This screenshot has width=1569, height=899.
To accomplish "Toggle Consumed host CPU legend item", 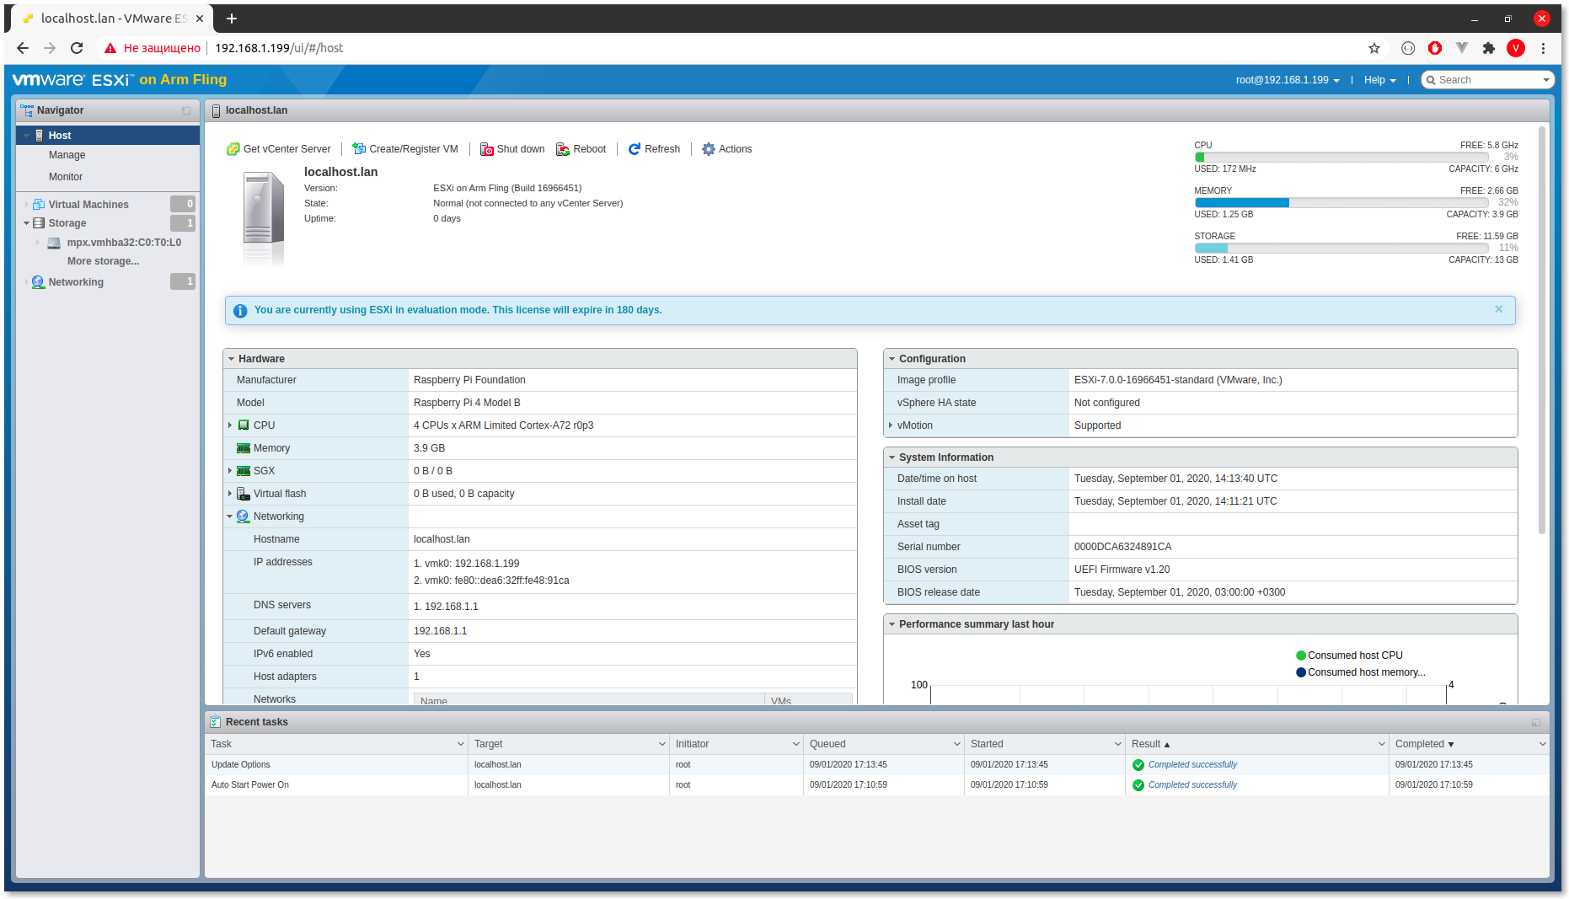I will point(1349,656).
